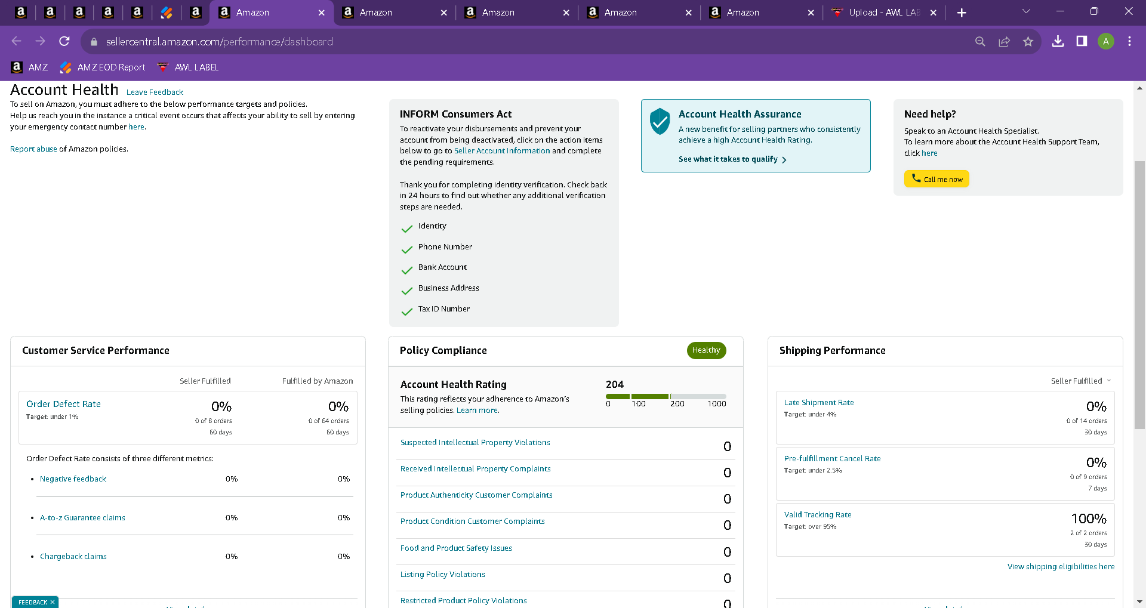Open Suspected Intellectual Property Violations
Image resolution: width=1146 pixels, height=608 pixels.
tap(475, 443)
